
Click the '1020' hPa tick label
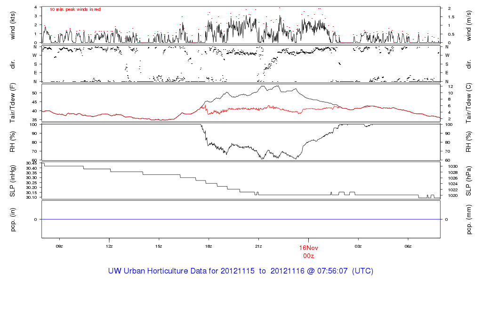(452, 196)
